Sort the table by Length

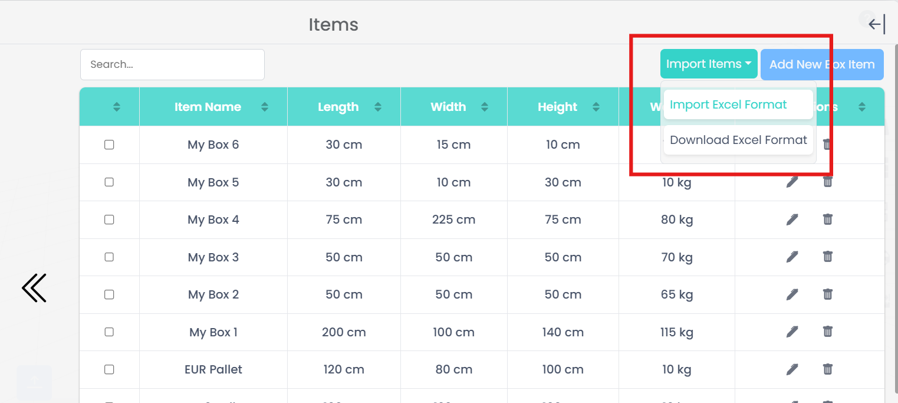[378, 107]
